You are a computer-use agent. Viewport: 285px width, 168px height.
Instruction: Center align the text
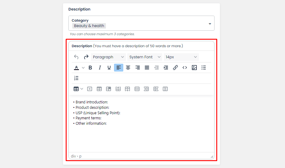128,68
